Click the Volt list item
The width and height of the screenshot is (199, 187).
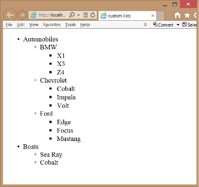[63, 106]
